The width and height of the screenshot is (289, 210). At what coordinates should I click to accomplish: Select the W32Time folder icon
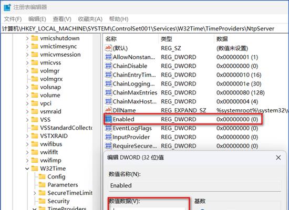click(x=35, y=169)
